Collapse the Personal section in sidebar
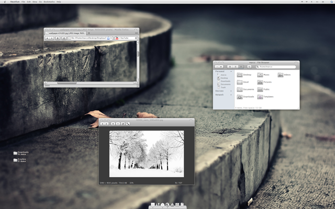 click(231, 72)
